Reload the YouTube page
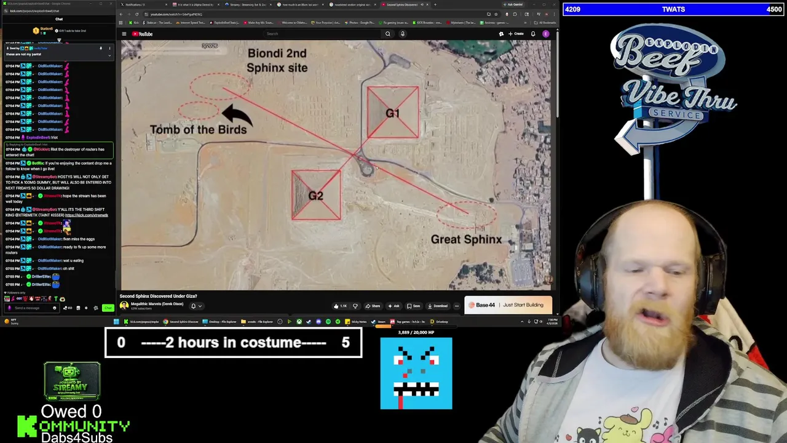787x443 pixels. click(x=137, y=14)
